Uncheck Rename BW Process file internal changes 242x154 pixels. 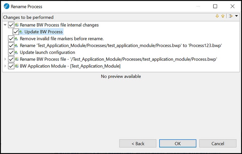tap(11, 25)
